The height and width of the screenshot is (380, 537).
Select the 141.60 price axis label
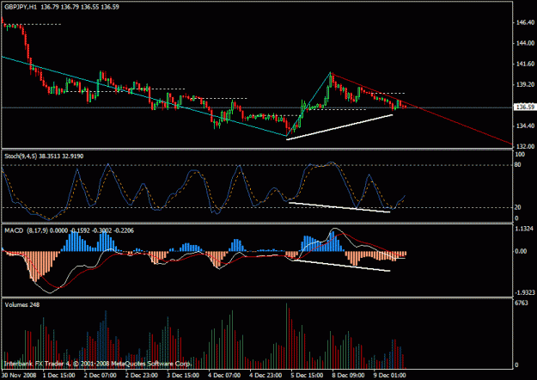tap(525, 64)
